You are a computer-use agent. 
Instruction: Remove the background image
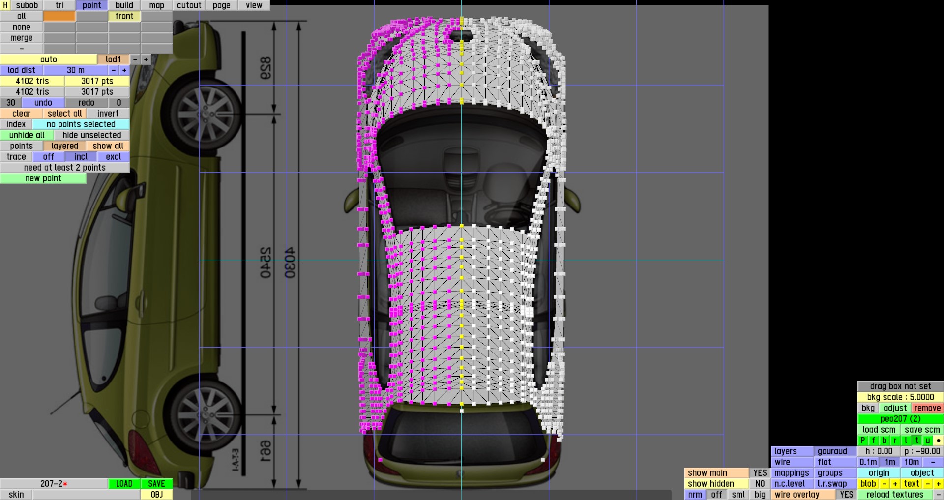(x=928, y=408)
